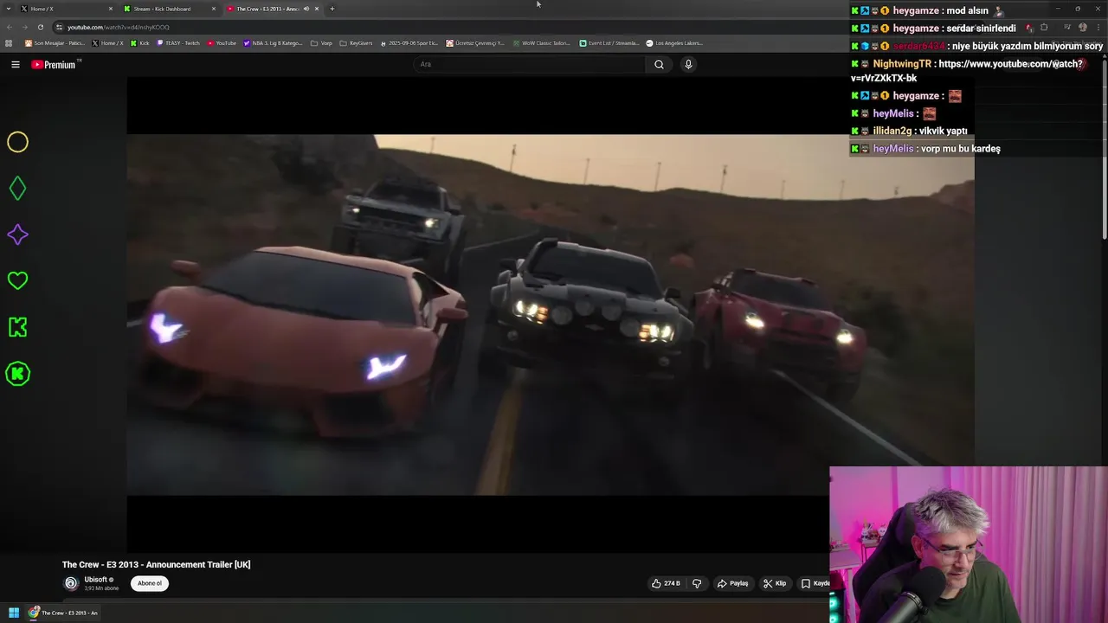Open 'Son Mesajlar' bookmark

point(55,42)
